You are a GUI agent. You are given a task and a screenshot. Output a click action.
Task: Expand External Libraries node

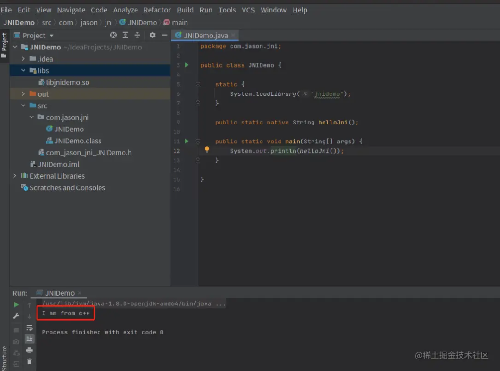tap(14, 176)
